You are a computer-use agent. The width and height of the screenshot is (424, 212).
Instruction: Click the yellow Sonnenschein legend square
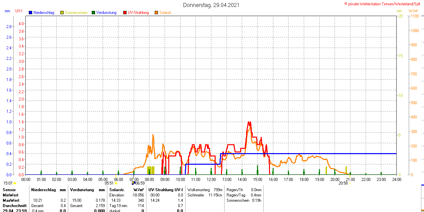pos(62,13)
